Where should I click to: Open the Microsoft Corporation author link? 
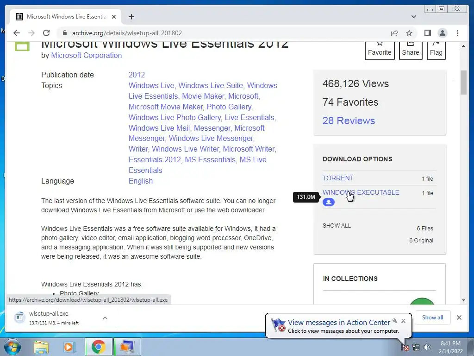click(x=86, y=56)
